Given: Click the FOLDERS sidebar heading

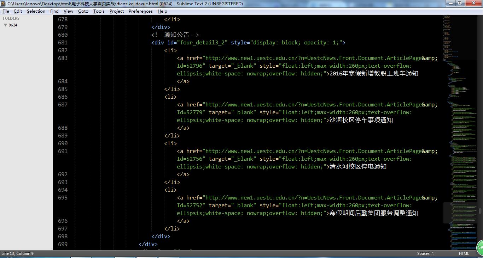Looking at the screenshot, I should 11,18.
